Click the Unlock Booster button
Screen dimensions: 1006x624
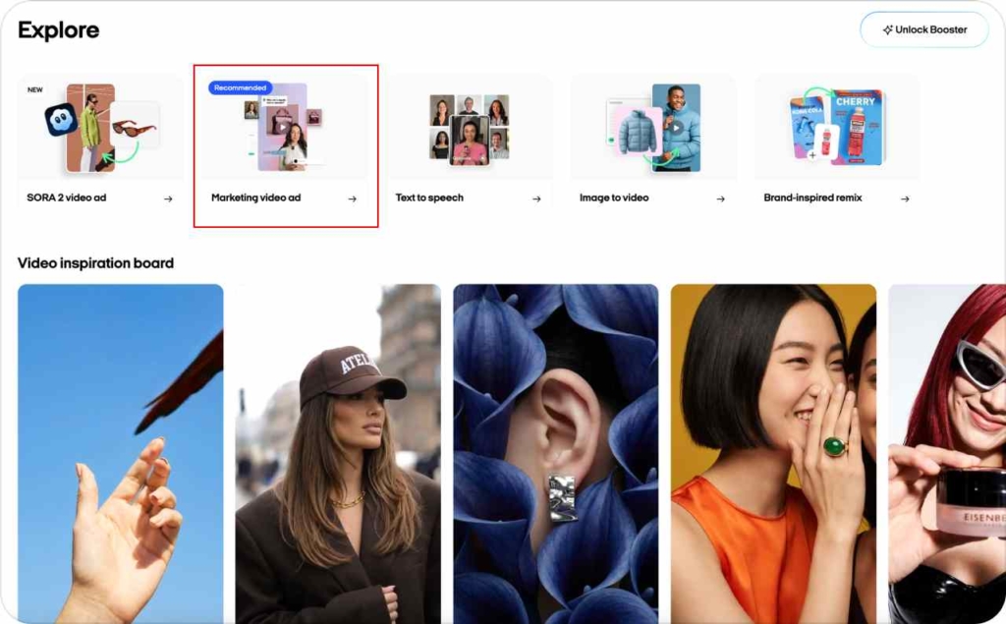coord(924,29)
